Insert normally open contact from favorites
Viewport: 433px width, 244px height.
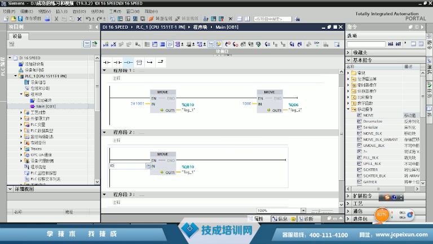107,62
